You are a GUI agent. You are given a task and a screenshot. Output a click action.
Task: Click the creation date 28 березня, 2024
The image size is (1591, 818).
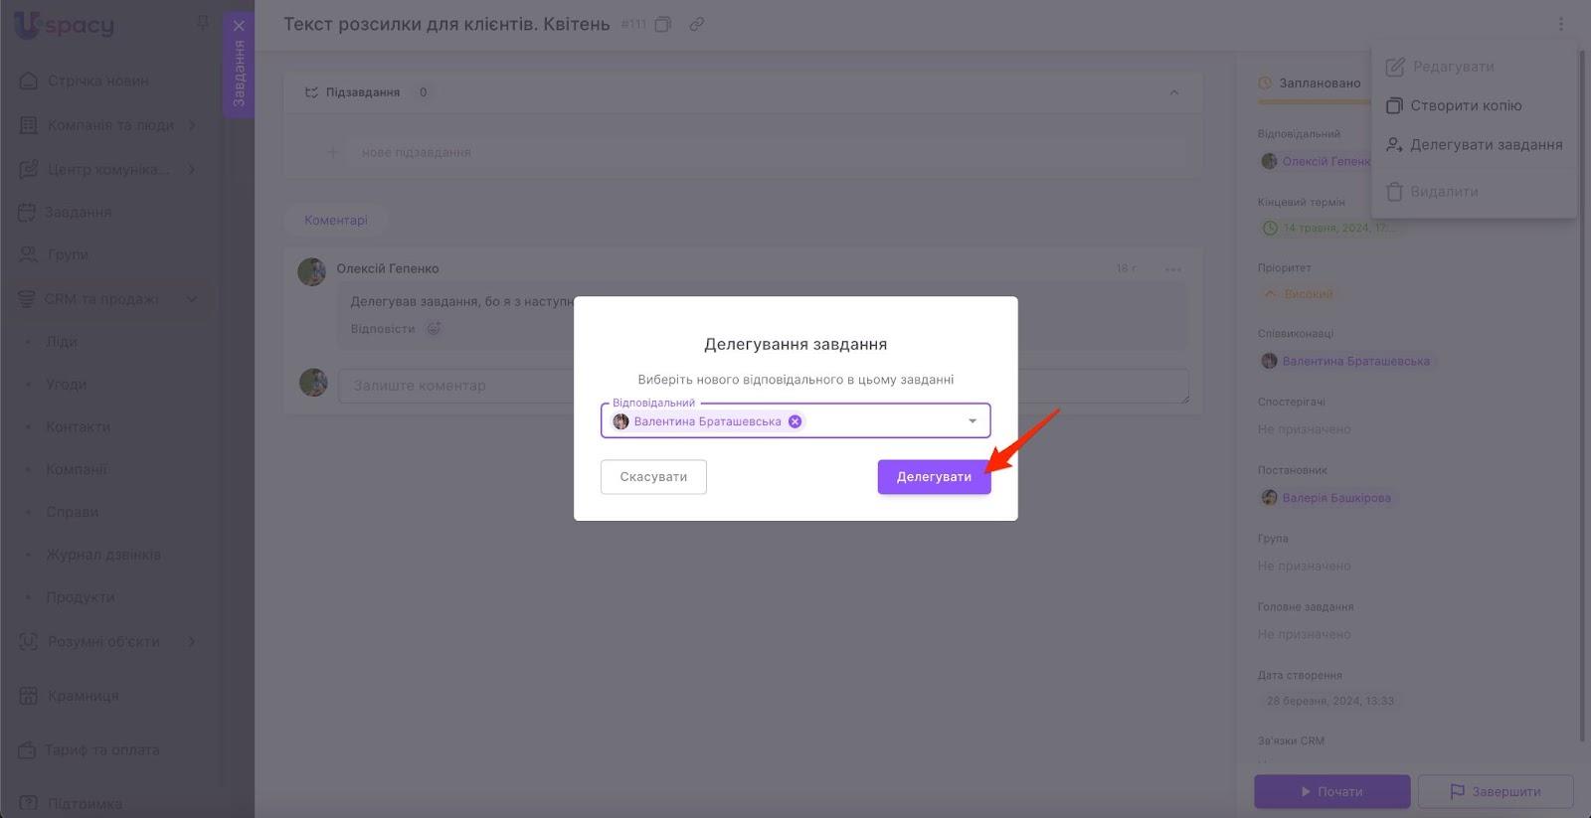(x=1330, y=701)
